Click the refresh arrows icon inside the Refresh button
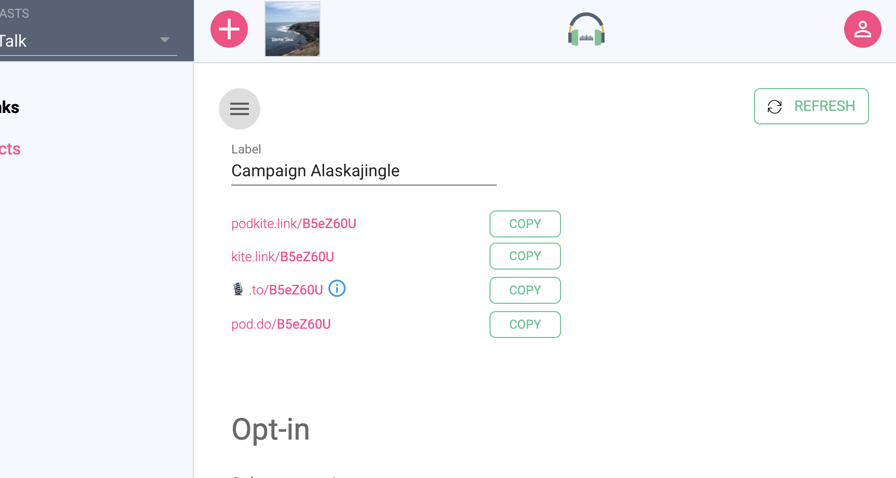The height and width of the screenshot is (478, 896). [774, 106]
